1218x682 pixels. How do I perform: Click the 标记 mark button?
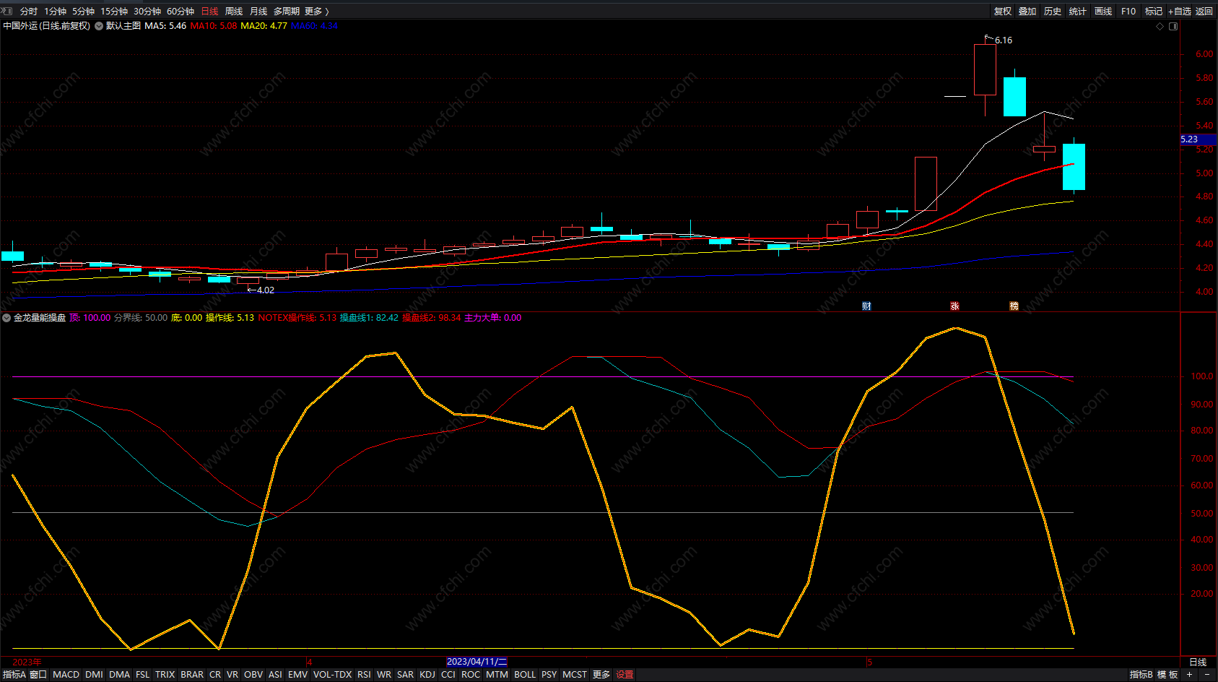(x=1154, y=11)
